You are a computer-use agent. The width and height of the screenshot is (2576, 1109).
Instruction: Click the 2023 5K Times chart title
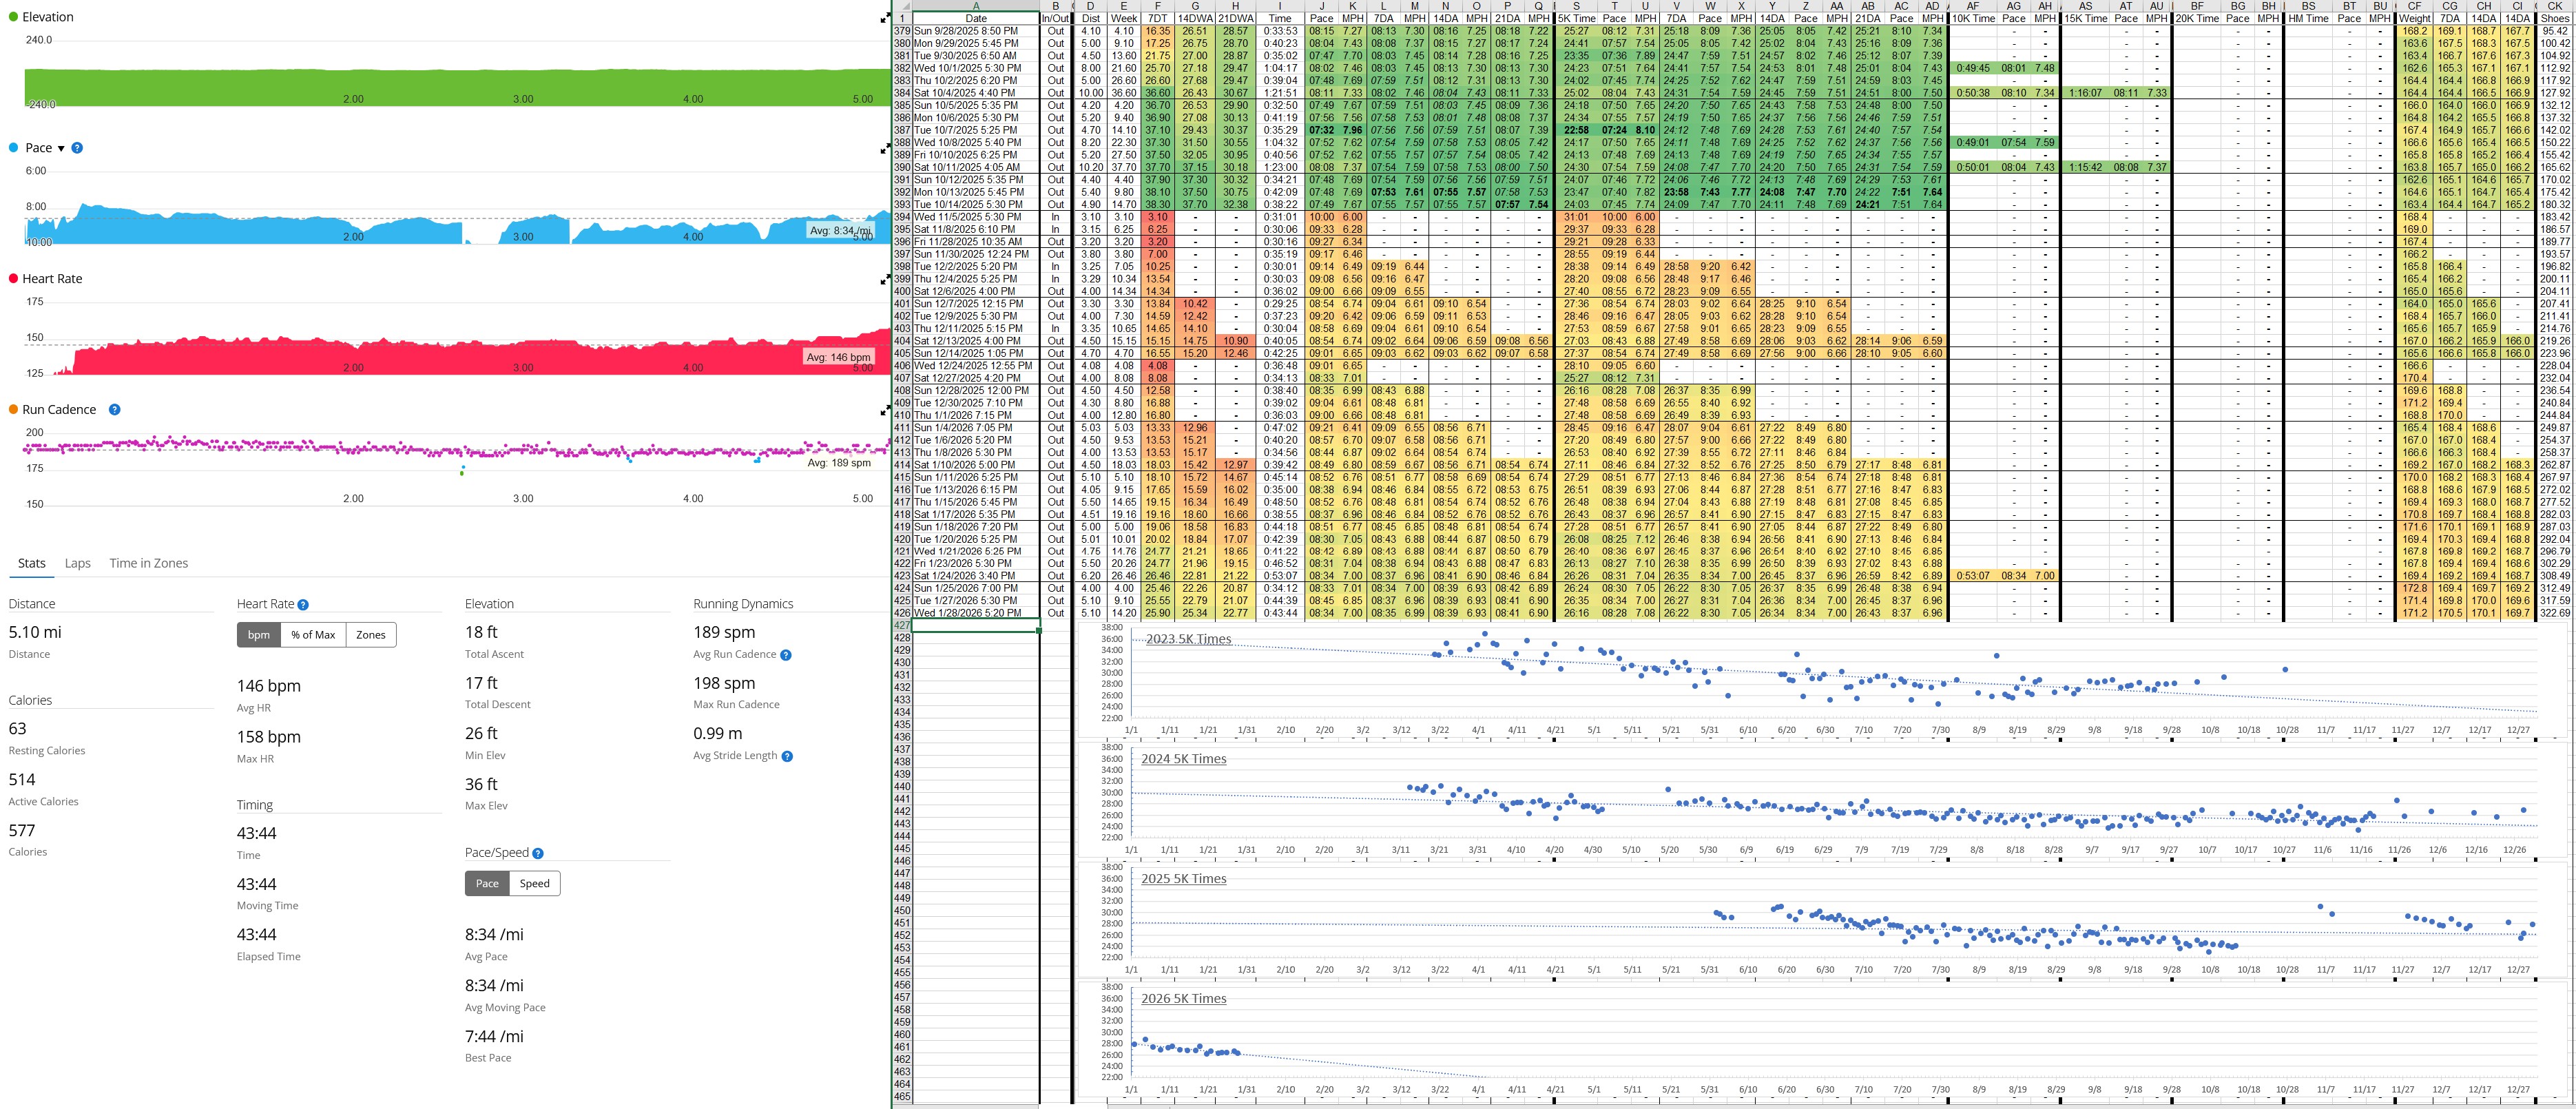click(1188, 639)
